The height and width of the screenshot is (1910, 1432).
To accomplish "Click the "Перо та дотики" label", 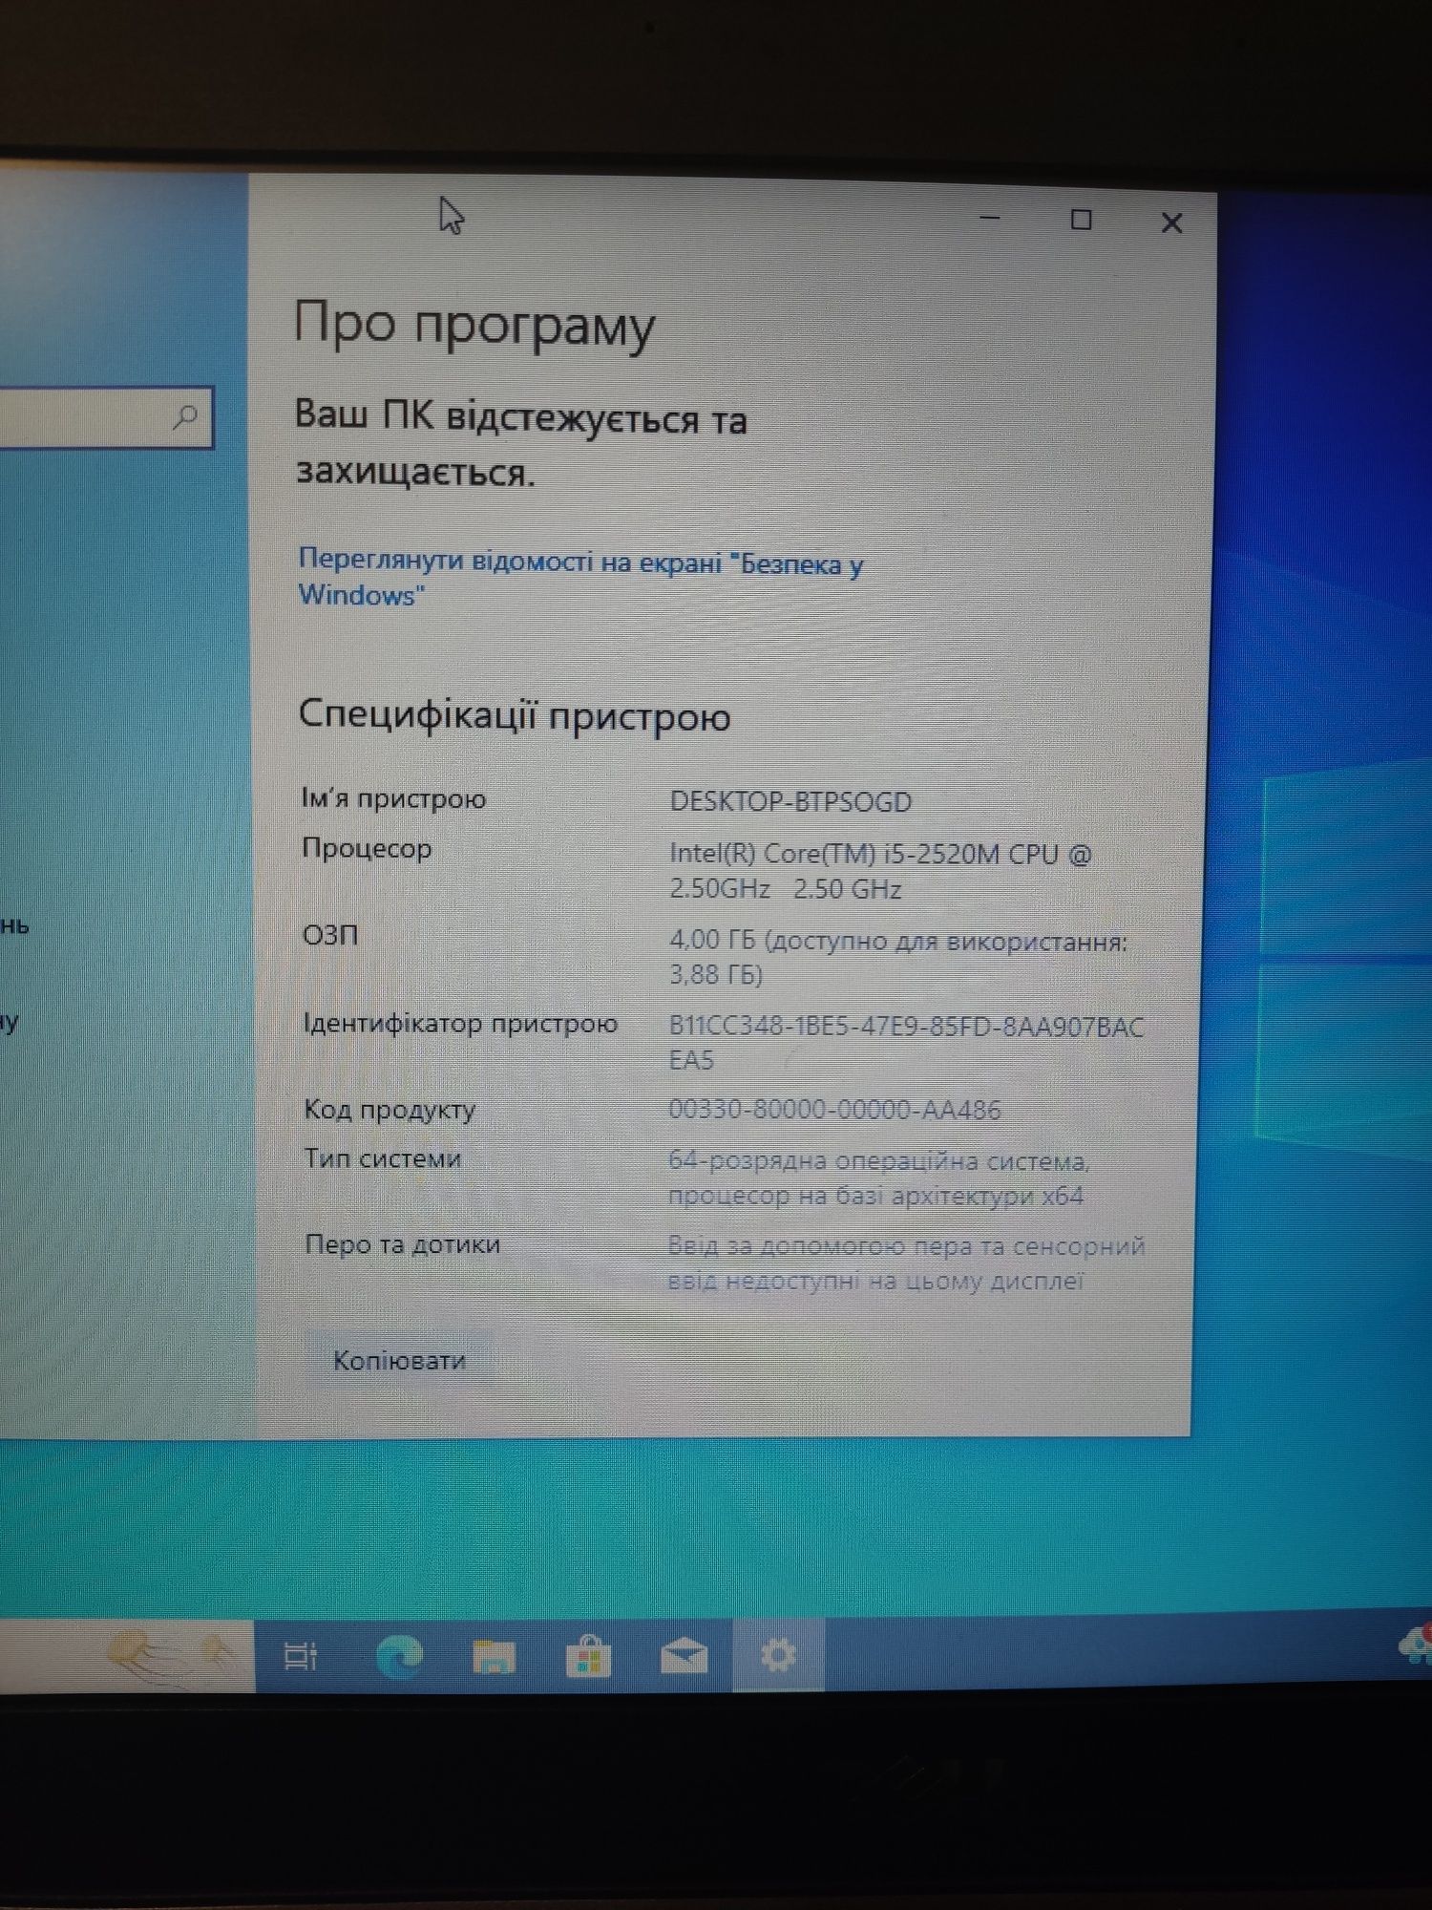I will pos(402,1244).
